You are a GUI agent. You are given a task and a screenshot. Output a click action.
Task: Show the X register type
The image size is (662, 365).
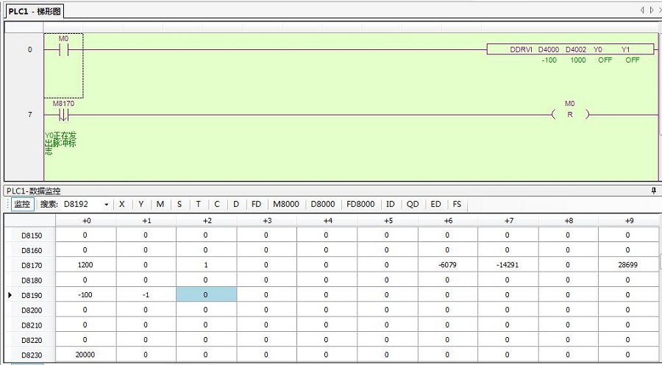point(122,204)
